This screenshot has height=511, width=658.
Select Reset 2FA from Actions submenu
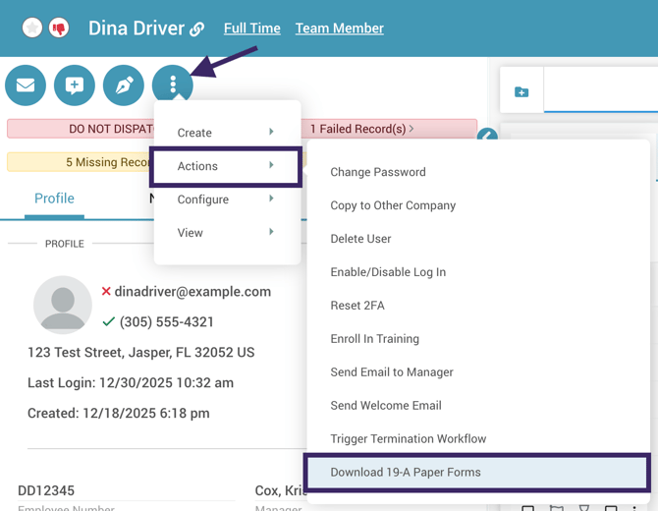coord(357,306)
